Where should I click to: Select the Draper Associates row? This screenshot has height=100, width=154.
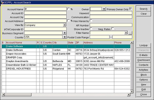pos(66,54)
